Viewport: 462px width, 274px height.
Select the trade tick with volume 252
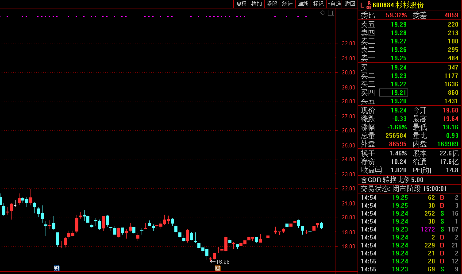coord(409,213)
